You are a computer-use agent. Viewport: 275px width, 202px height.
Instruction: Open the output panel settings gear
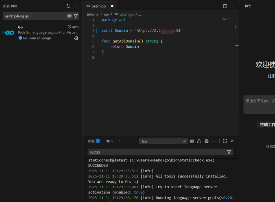[207, 141]
